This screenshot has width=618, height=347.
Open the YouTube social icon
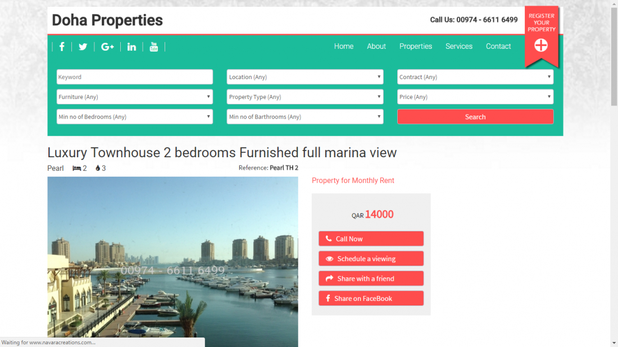154,47
